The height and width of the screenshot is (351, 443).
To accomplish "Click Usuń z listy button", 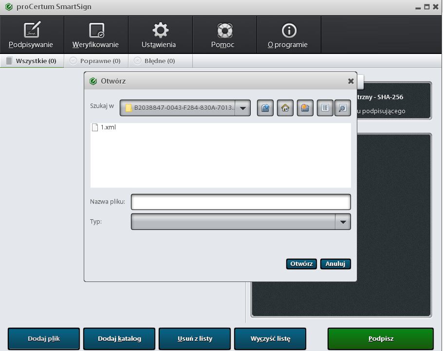I will point(195,338).
